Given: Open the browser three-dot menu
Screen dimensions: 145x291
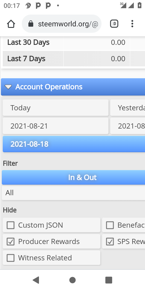Looking at the screenshot, I should [132, 24].
